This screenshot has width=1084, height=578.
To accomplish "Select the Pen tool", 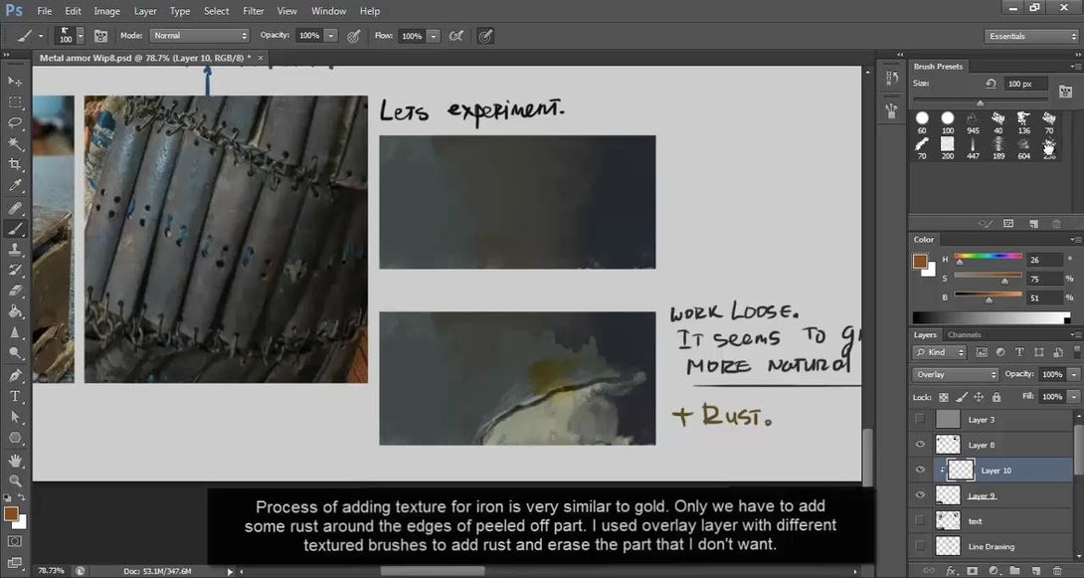I will coord(15,375).
